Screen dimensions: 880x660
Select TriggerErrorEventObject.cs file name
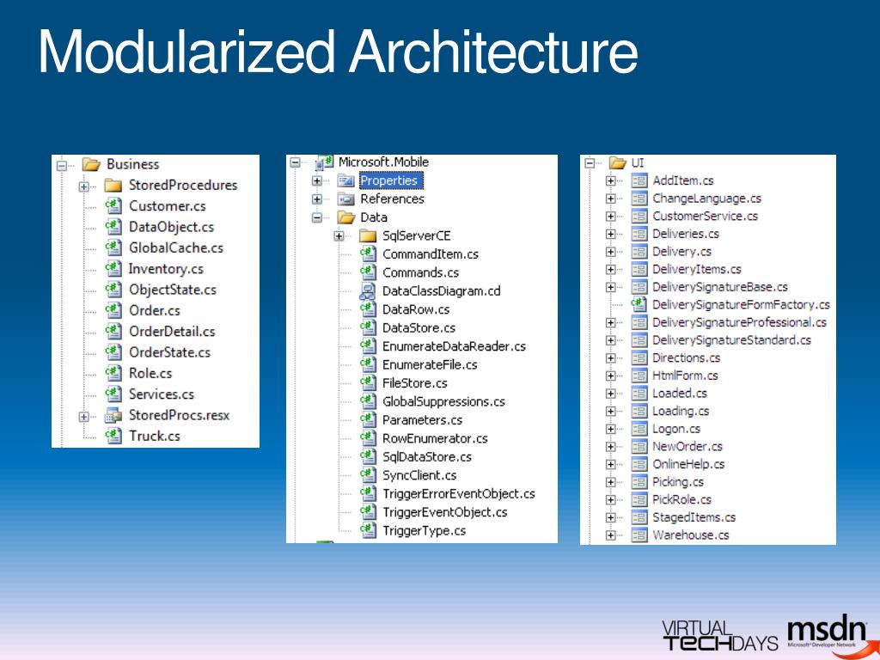[x=459, y=494]
